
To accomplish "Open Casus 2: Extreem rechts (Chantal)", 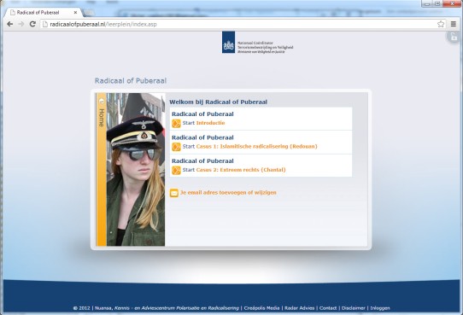I will (x=241, y=170).
